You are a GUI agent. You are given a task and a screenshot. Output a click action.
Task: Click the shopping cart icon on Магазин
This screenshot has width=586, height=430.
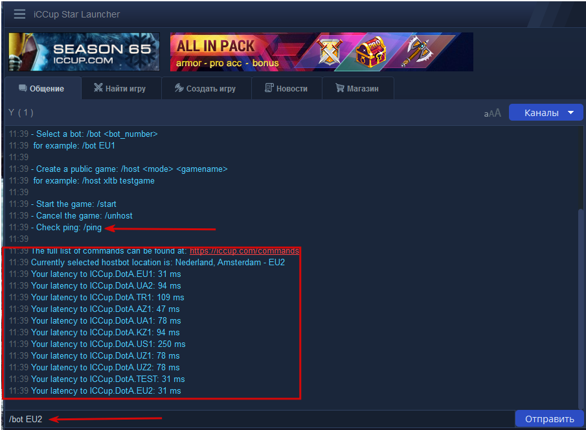tap(340, 88)
